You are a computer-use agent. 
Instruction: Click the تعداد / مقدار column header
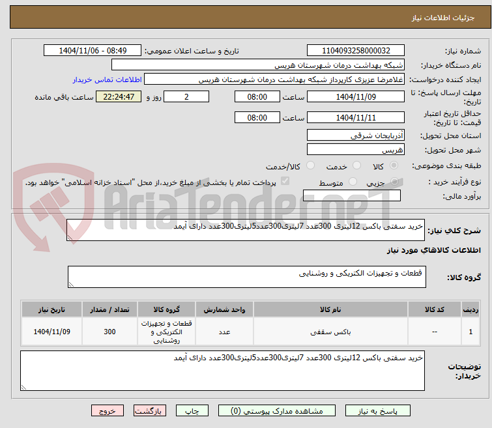click(x=110, y=309)
